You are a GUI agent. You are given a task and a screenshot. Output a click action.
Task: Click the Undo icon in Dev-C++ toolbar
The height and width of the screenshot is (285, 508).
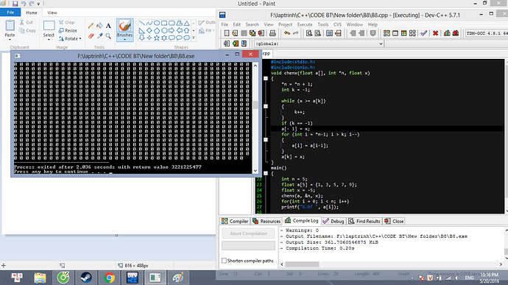coord(287,33)
